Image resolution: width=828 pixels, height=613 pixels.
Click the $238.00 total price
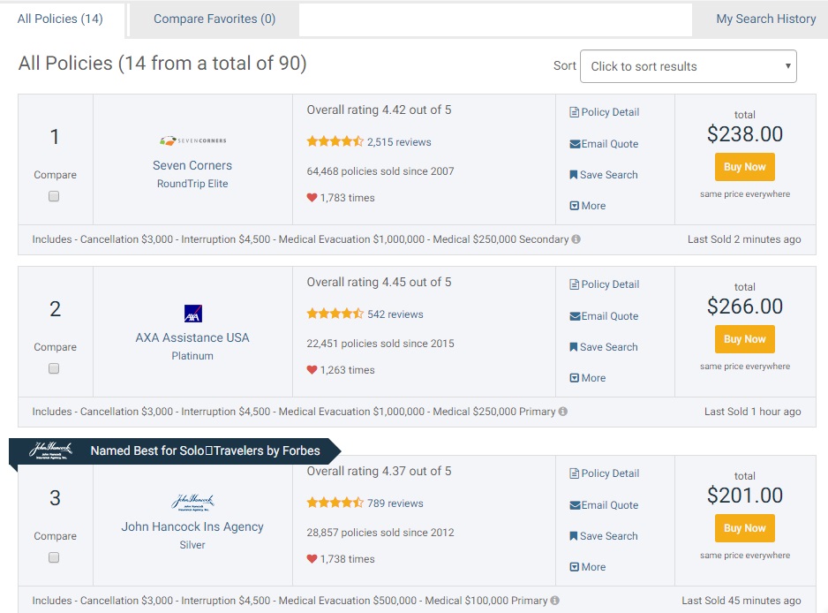point(744,133)
